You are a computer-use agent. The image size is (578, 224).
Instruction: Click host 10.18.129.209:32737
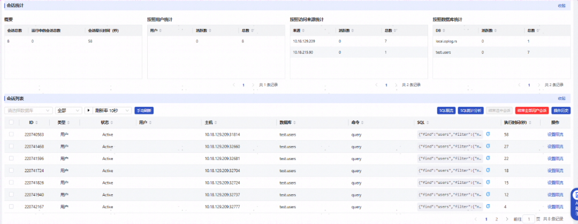222,195
